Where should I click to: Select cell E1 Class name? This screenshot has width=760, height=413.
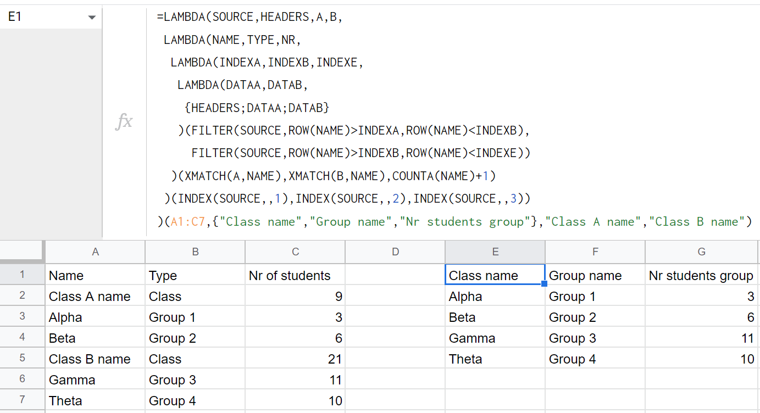pyautogui.click(x=495, y=275)
